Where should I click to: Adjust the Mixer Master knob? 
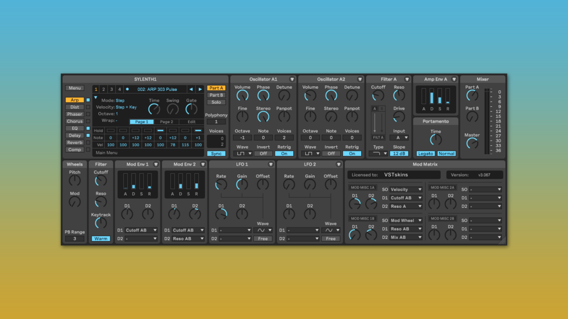point(472,143)
